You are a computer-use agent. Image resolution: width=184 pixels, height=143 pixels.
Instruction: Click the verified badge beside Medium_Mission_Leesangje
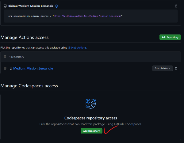[56, 6]
